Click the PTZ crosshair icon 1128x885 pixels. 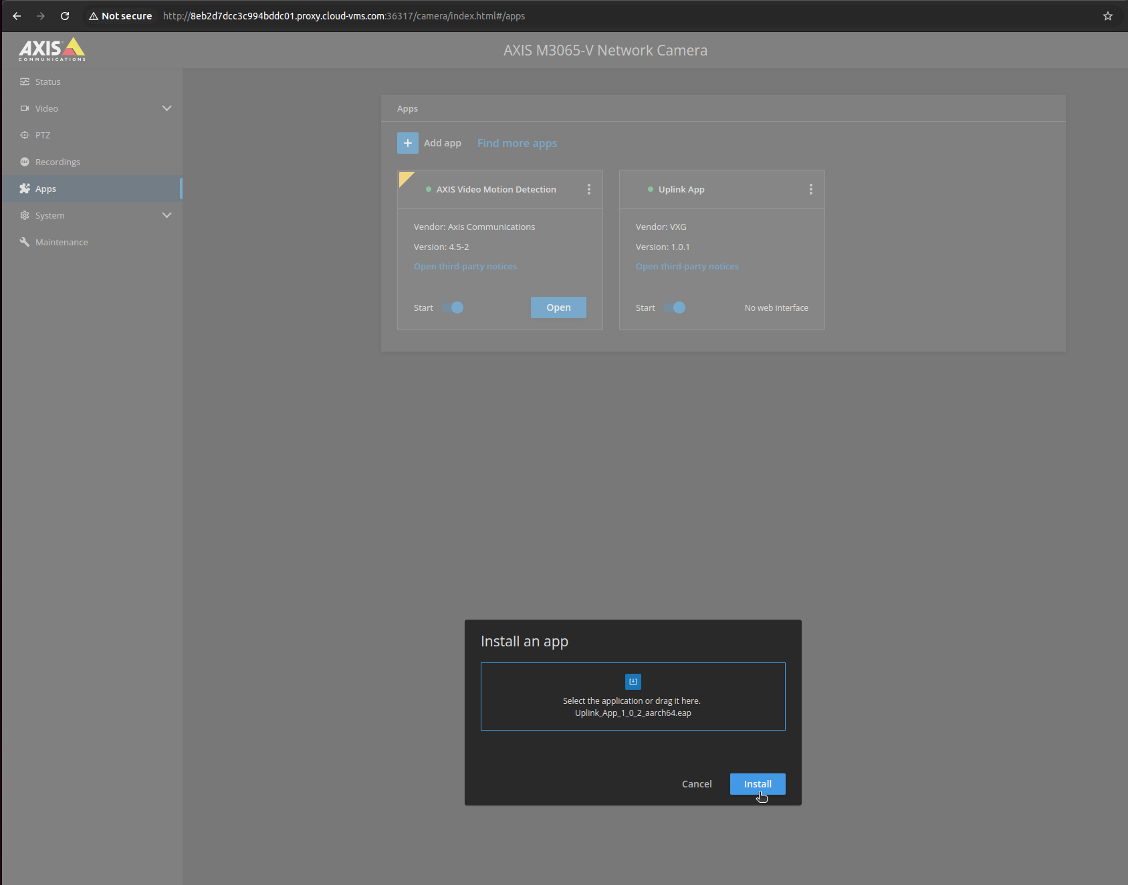click(25, 135)
